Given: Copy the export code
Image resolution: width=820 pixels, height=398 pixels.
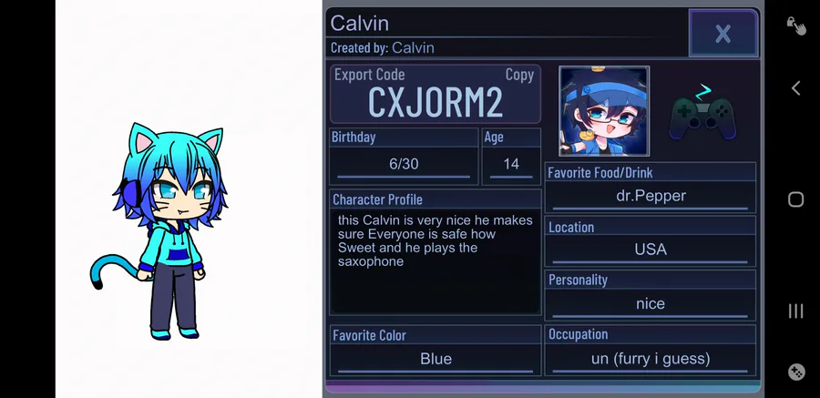Looking at the screenshot, I should point(519,75).
